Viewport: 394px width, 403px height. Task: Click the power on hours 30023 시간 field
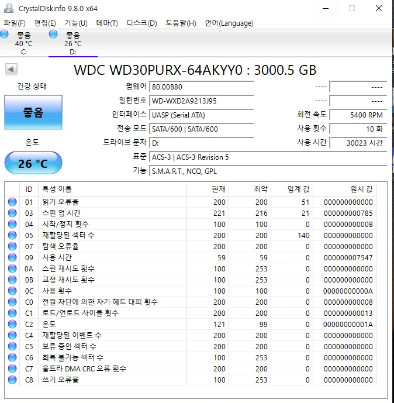click(358, 143)
